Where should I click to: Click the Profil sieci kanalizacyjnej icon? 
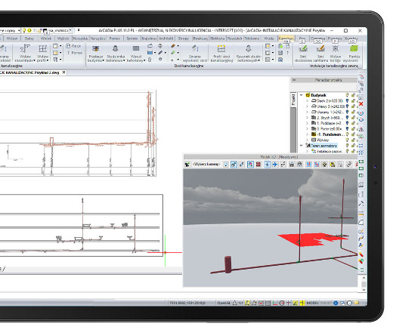pos(221,48)
